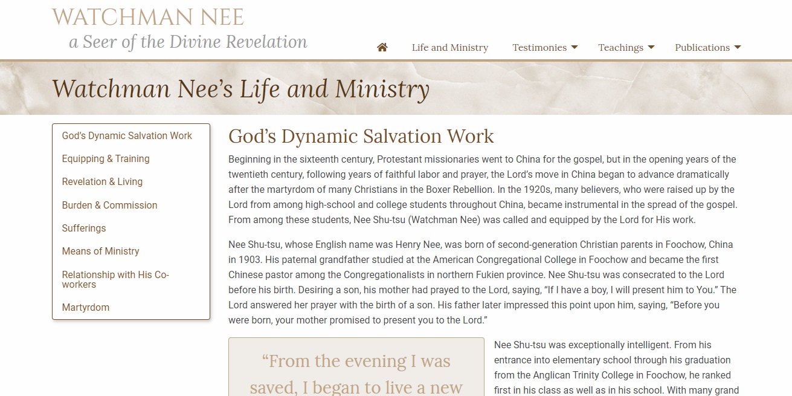Jump to Burden & Commission section
Screen dimensions: 792x396
click(109, 205)
